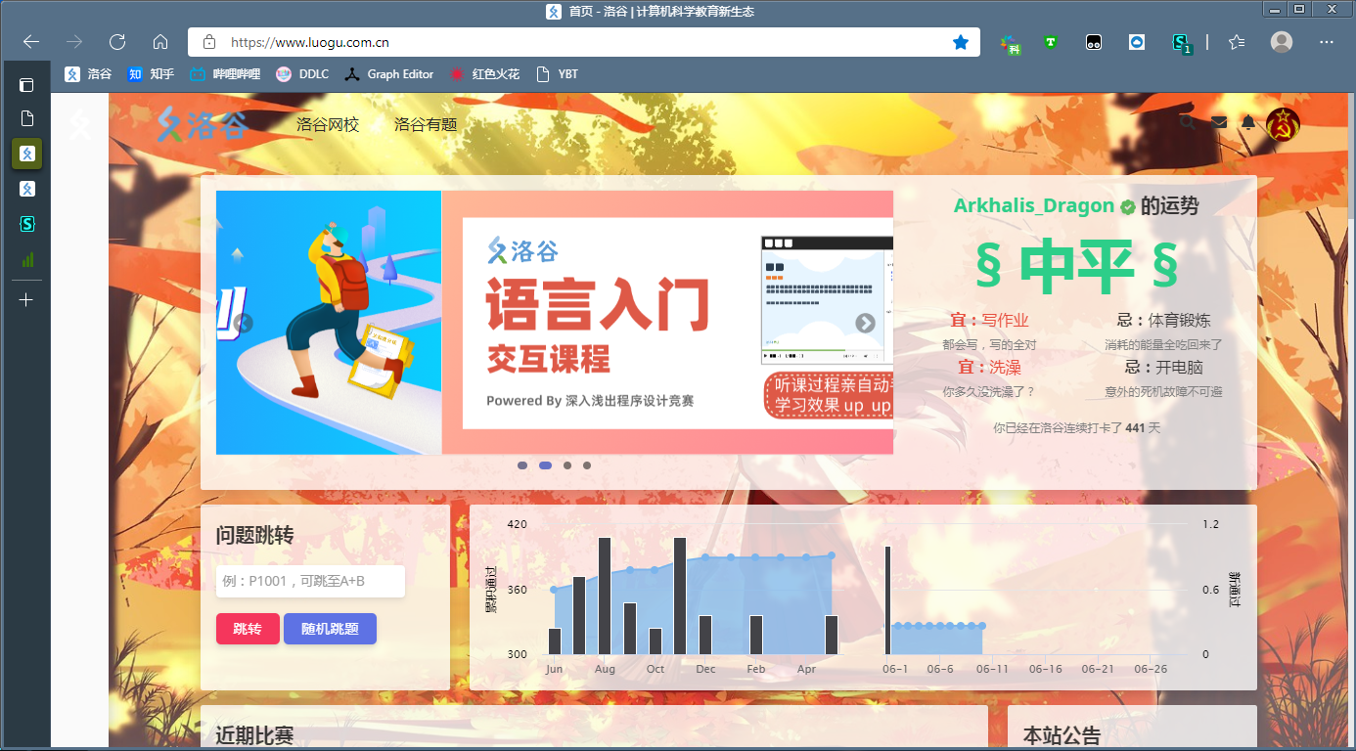This screenshot has width=1356, height=751.
Task: Show previous carousel slide arrow
Action: (x=244, y=323)
